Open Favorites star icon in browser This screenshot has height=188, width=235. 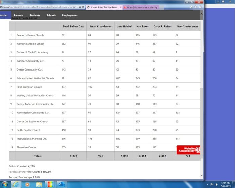(196, 7)
